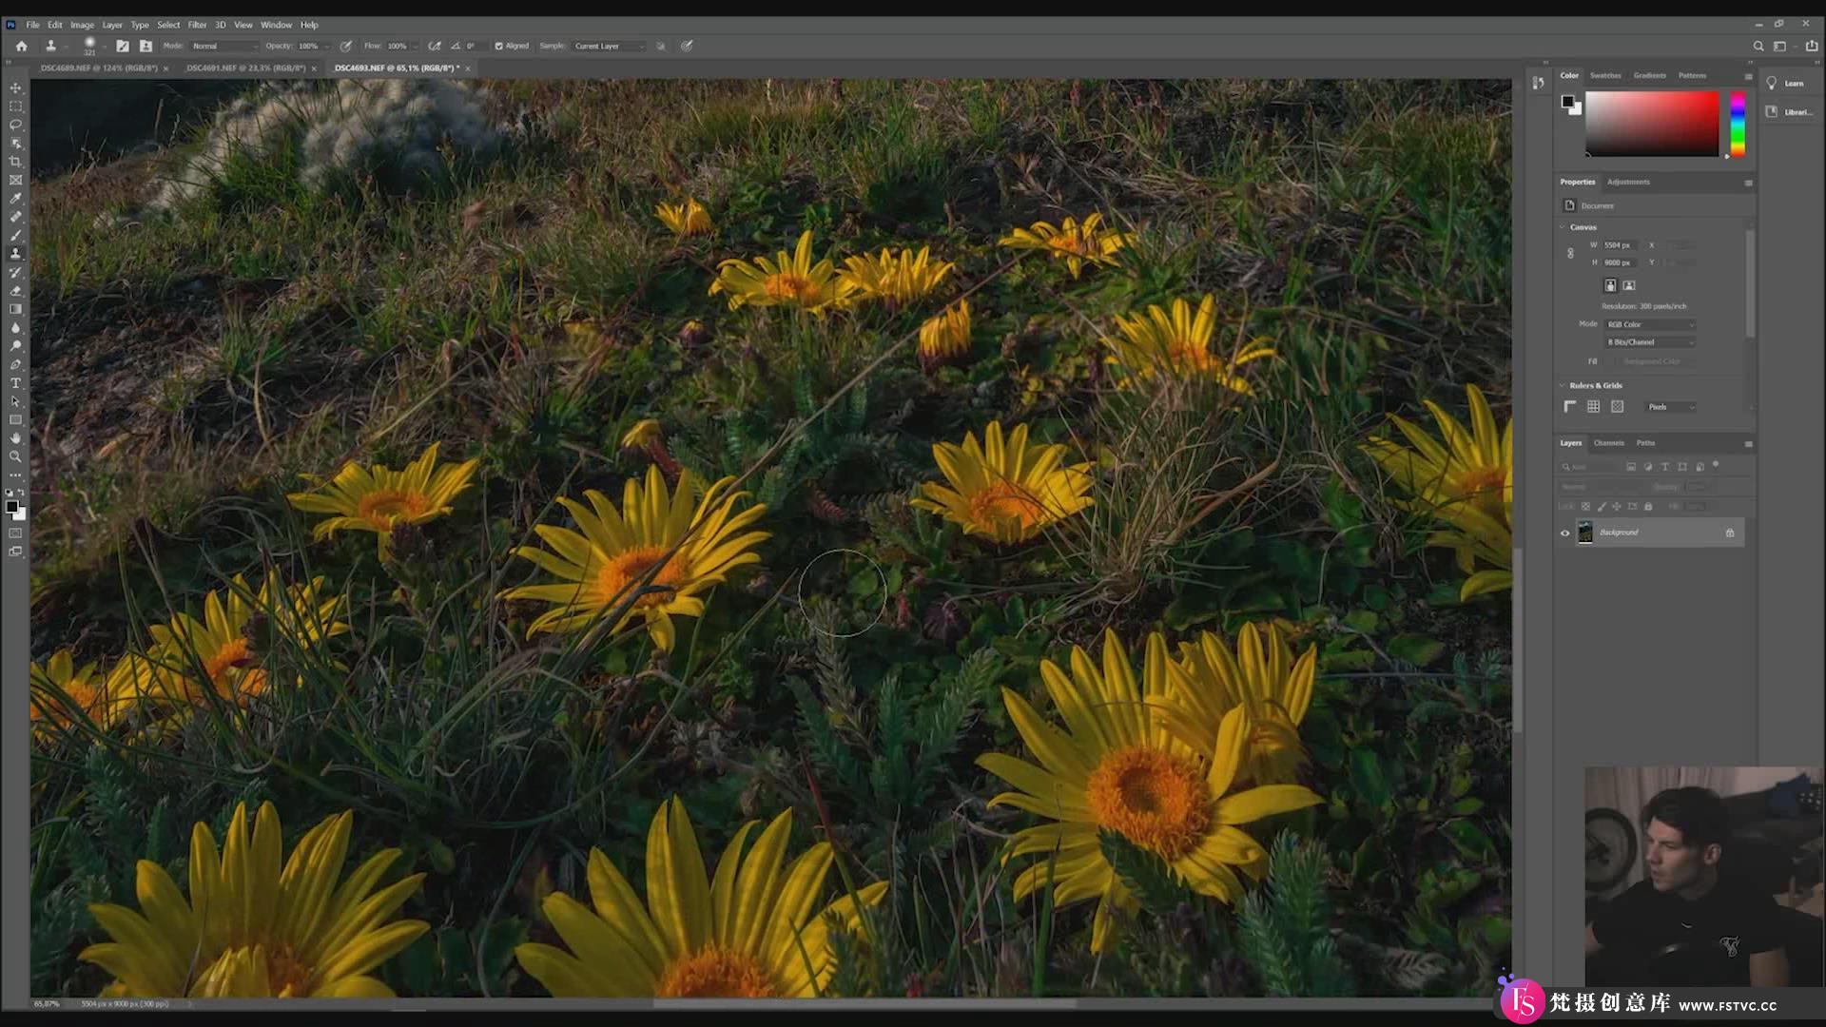
Task: Open the Window menu
Action: click(276, 25)
